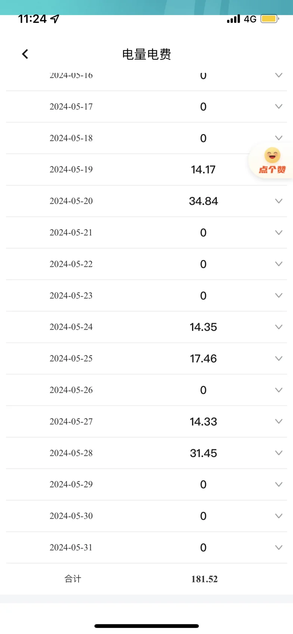Select the 2024-05-19 date row
The width and height of the screenshot is (293, 634).
pyautogui.click(x=71, y=169)
